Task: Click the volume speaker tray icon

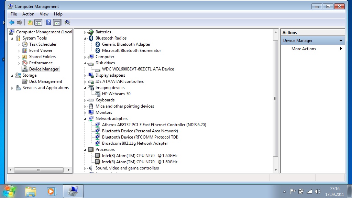Action: [317, 191]
